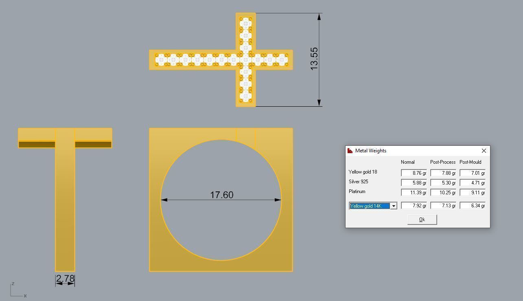The image size is (523, 301).
Task: Click the 14K Post-Process 7.13 field
Action: coord(443,206)
